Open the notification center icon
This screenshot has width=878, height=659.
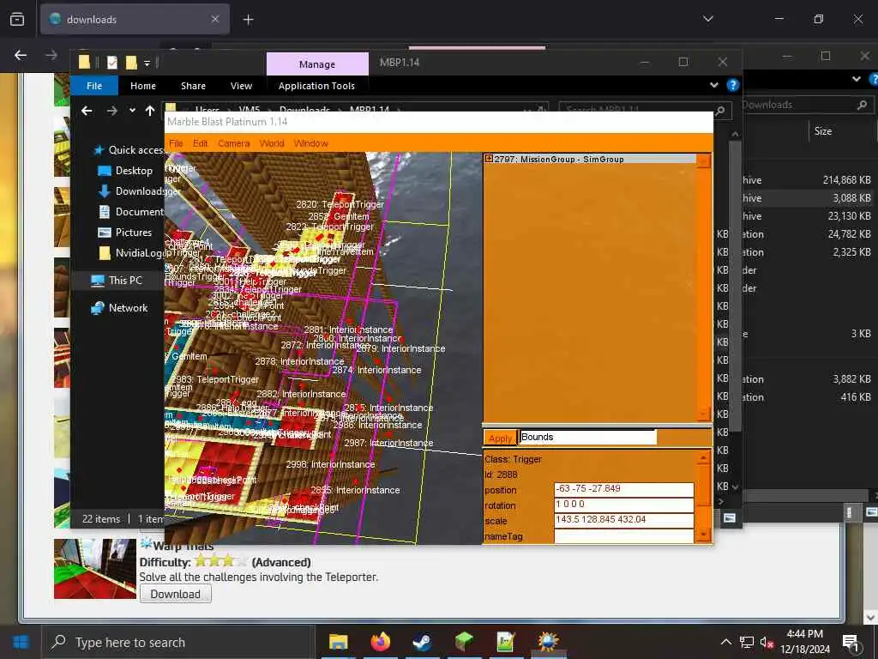851,642
